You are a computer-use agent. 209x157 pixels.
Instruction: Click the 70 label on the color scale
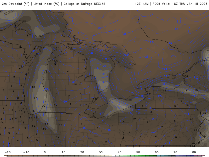click(x=175, y=152)
